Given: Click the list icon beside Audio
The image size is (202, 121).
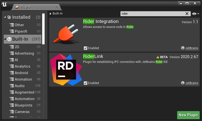Looking at the screenshot, I should [x=12, y=86].
